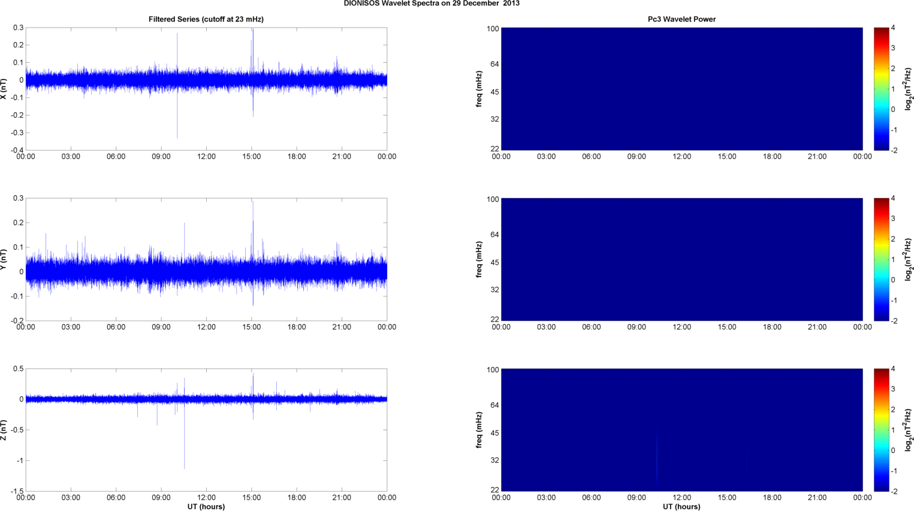Click the log2(nT²/Hz) label on the bottom colorbar
This screenshot has width=914, height=511.
coord(908,430)
